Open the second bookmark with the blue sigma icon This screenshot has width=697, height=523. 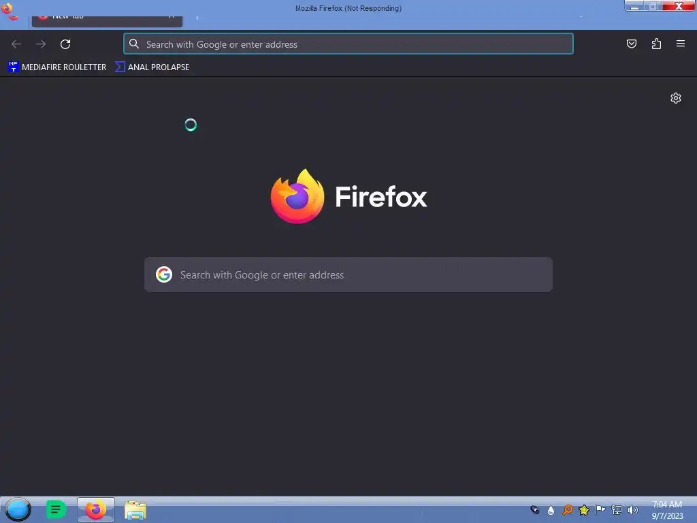pos(152,67)
